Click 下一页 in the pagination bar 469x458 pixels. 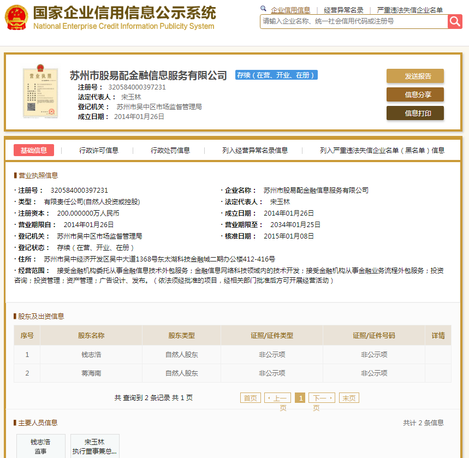tap(322, 397)
